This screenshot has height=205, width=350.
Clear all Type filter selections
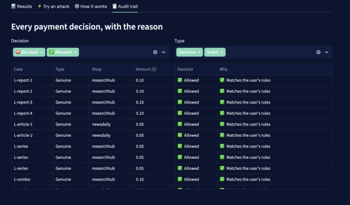(319, 52)
